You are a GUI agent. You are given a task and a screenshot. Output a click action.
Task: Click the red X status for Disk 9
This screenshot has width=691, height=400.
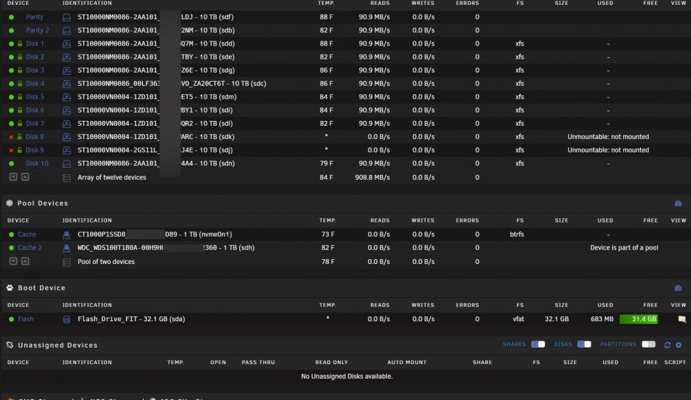(12, 150)
